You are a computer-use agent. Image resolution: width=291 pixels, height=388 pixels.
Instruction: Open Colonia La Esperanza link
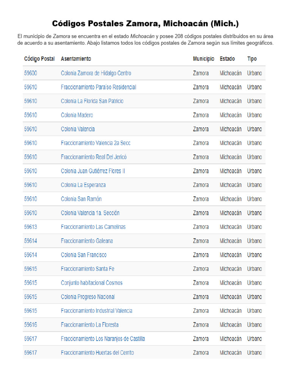click(83, 185)
